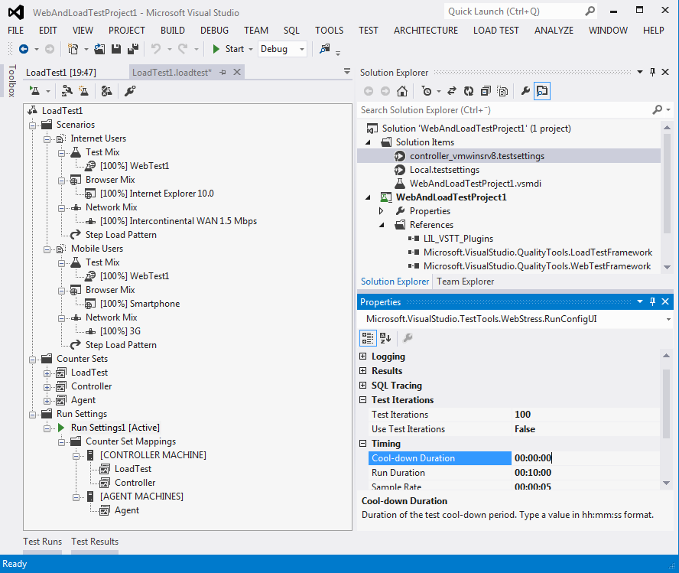Open the Test Runs tab
679x573 pixels.
tap(43, 542)
